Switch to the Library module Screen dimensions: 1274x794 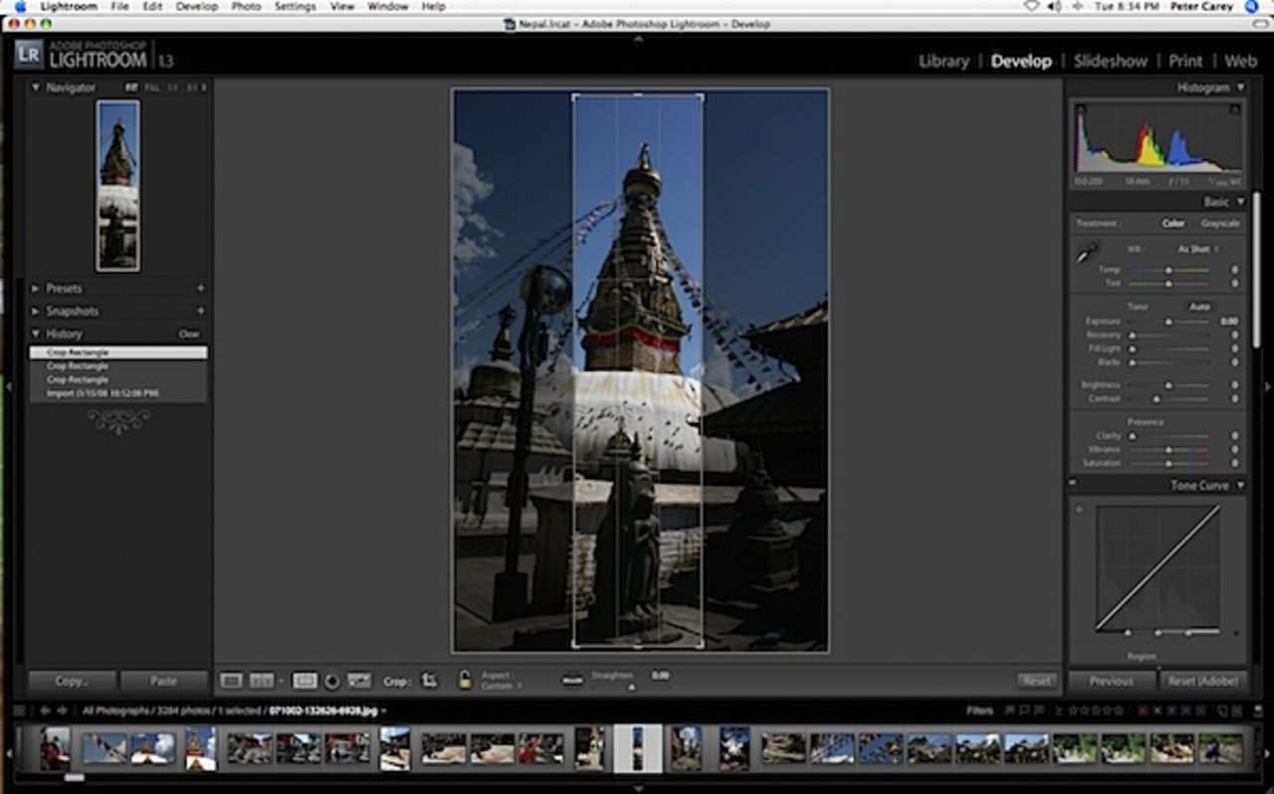(x=944, y=61)
